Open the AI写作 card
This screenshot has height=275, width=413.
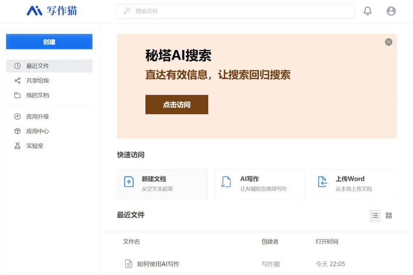(x=259, y=184)
